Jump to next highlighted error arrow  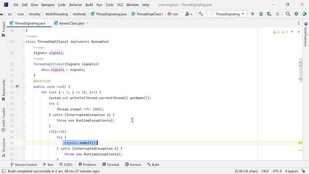(298, 32)
